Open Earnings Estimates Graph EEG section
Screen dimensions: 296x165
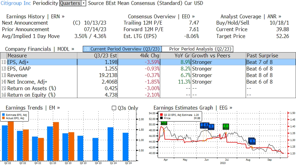click(x=193, y=108)
